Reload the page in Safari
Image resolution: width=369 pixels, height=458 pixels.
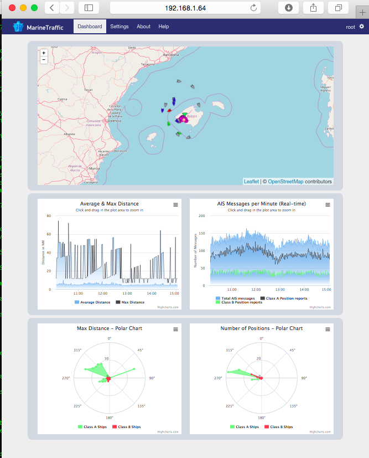click(254, 8)
